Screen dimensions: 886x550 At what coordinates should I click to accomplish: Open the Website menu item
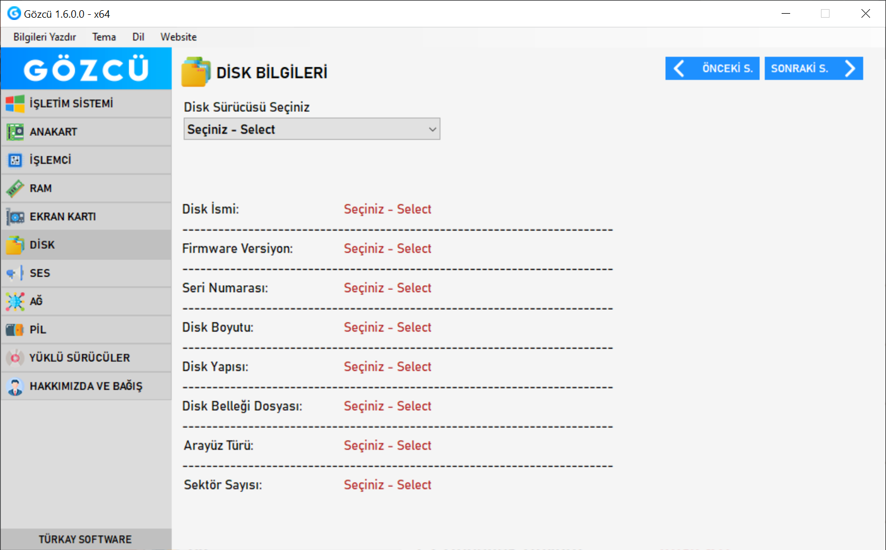coord(179,37)
